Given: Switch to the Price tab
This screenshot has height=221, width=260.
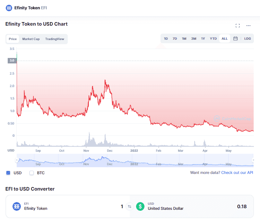Looking at the screenshot, I should pyautogui.click(x=13, y=39).
